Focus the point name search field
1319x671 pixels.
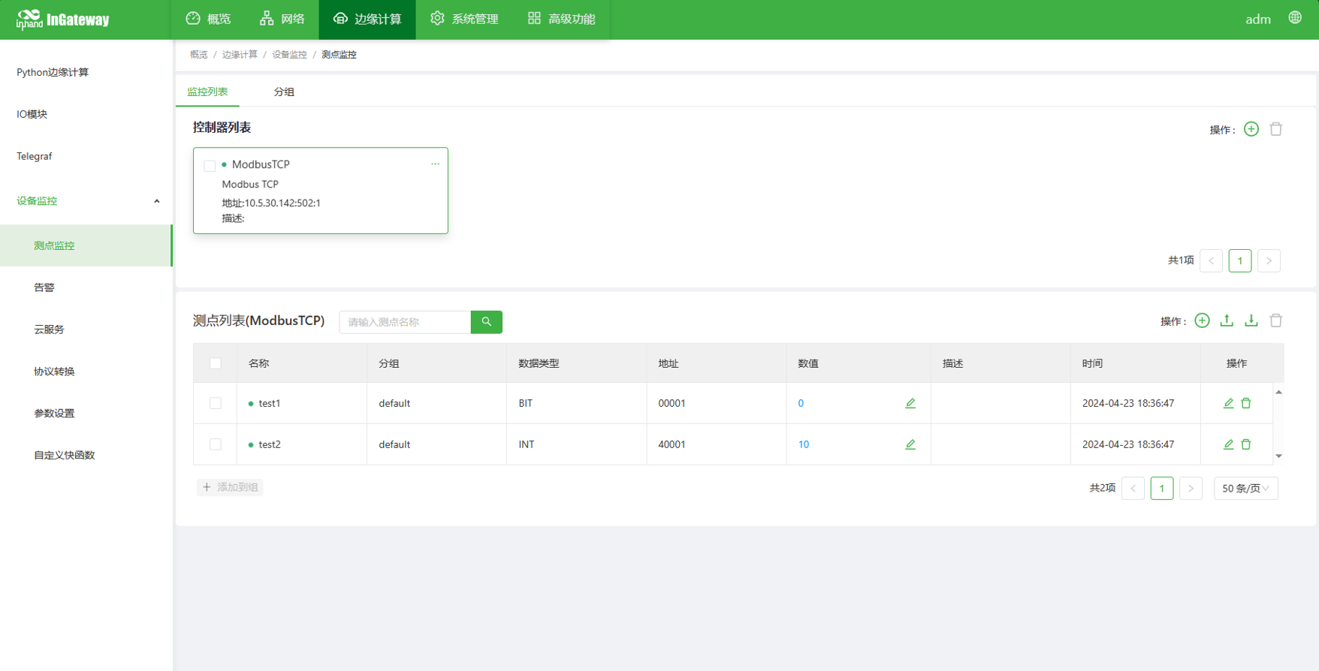point(405,322)
